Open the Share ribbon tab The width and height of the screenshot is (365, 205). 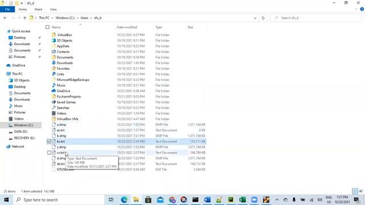(x=38, y=9)
